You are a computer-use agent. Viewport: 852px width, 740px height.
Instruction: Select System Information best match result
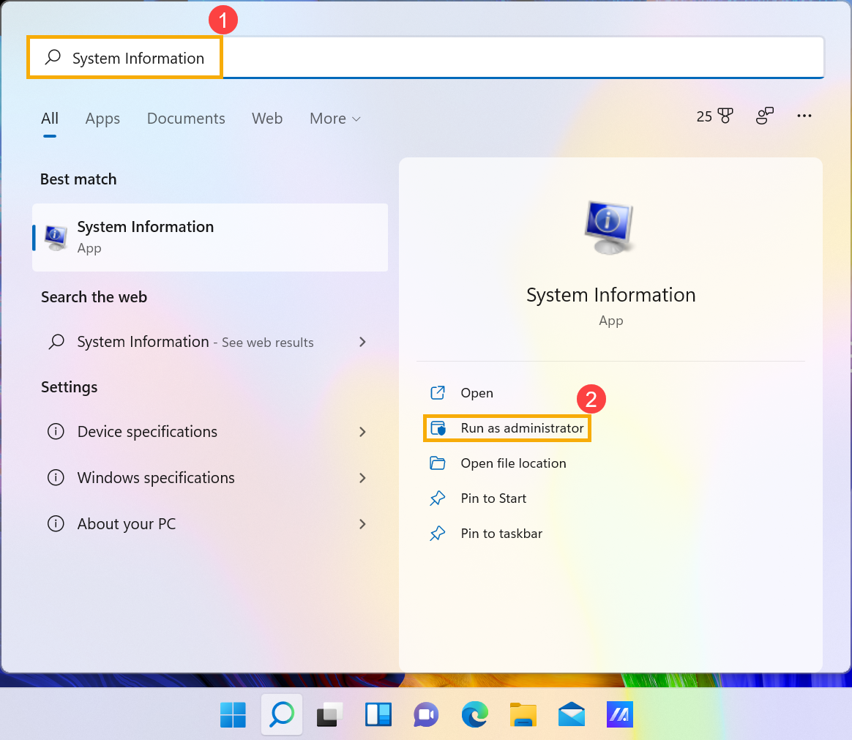click(x=210, y=237)
